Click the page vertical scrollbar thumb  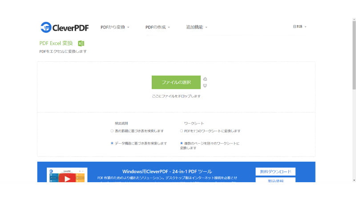click(354, 55)
